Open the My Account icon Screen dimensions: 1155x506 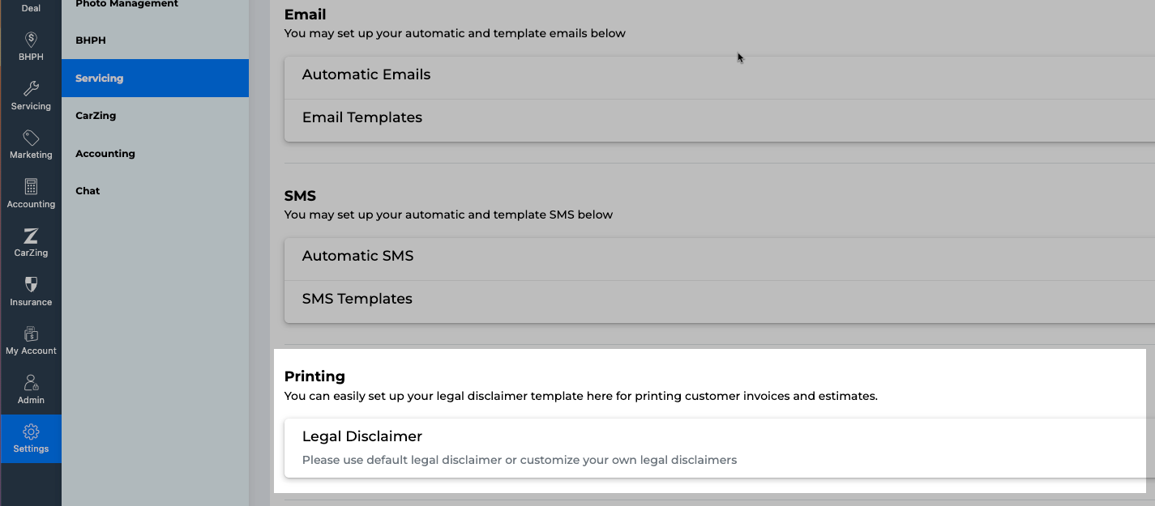click(x=31, y=334)
